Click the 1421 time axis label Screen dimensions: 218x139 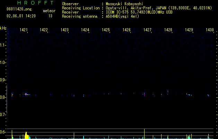24,30
